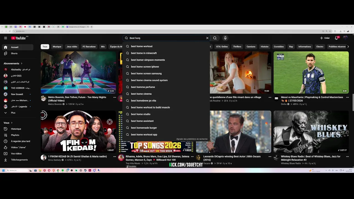
Task: Open Téléchargements in the sidebar
Action: tap(18, 160)
